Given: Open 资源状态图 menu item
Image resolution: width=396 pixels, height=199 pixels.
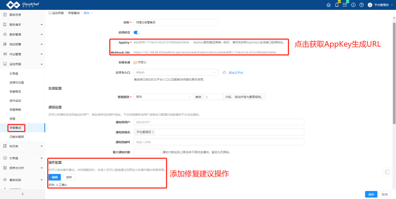Looking at the screenshot, I should tap(16, 83).
